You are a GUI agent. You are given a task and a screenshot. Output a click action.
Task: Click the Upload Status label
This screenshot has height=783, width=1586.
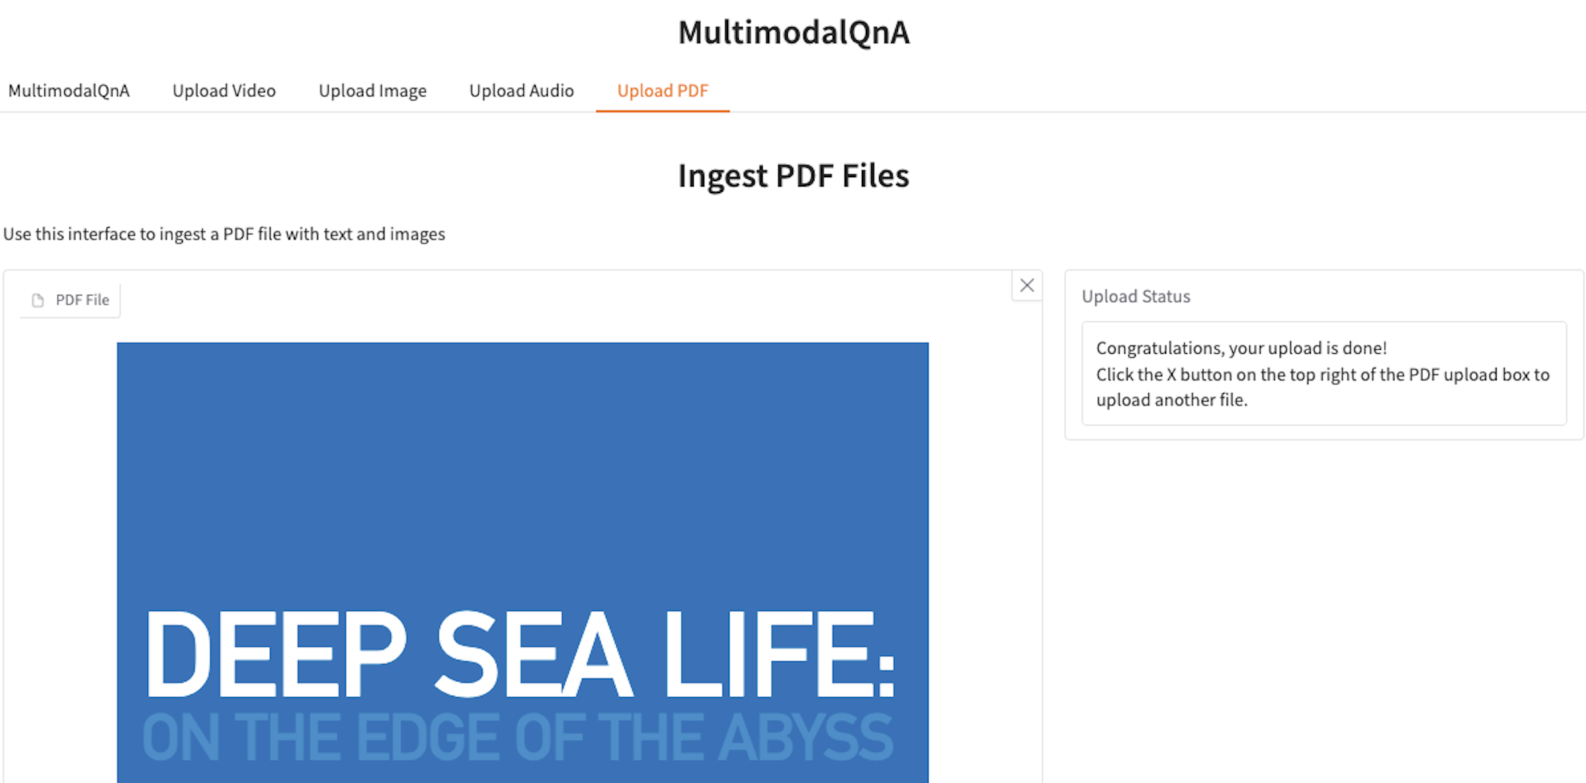click(1136, 296)
